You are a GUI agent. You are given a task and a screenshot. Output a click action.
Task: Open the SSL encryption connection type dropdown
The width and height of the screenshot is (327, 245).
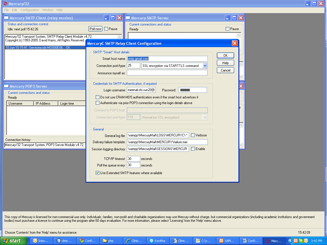205,66
